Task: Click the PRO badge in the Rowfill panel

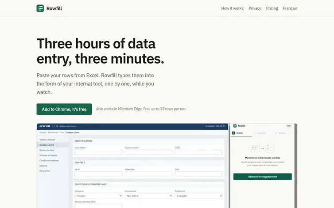Action: pyautogui.click(x=289, y=126)
